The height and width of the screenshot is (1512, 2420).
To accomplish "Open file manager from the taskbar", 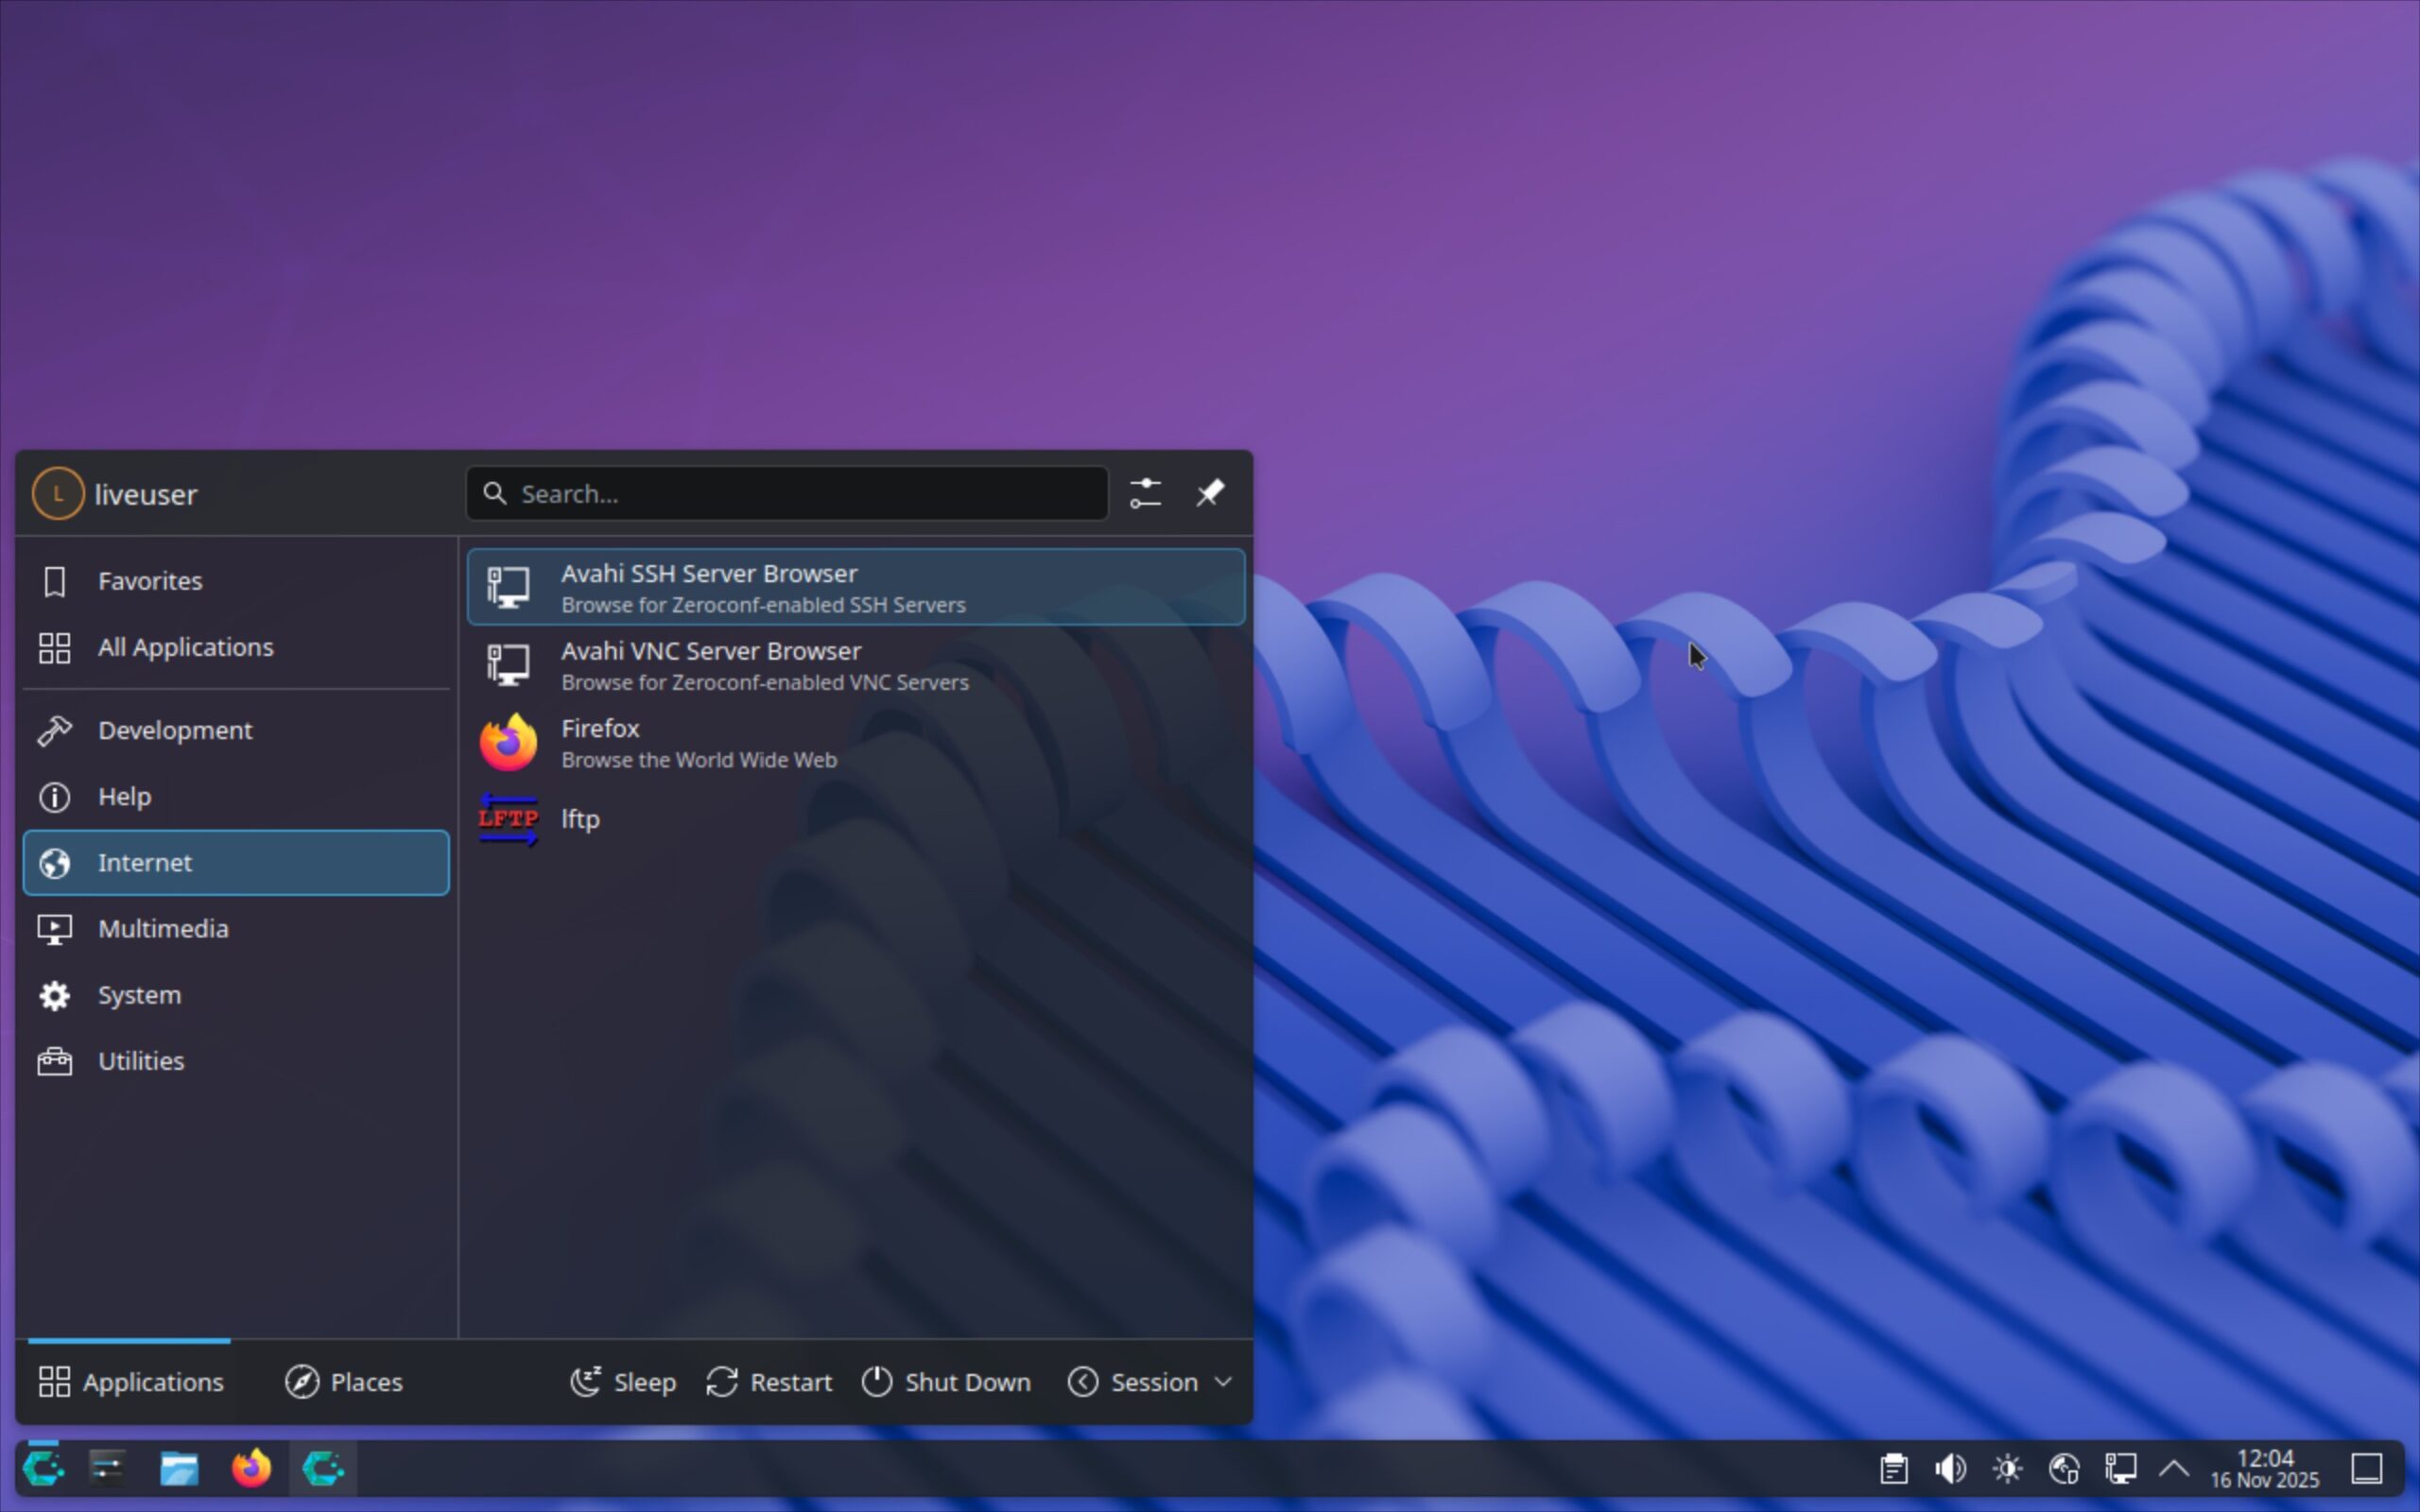I will coord(179,1468).
